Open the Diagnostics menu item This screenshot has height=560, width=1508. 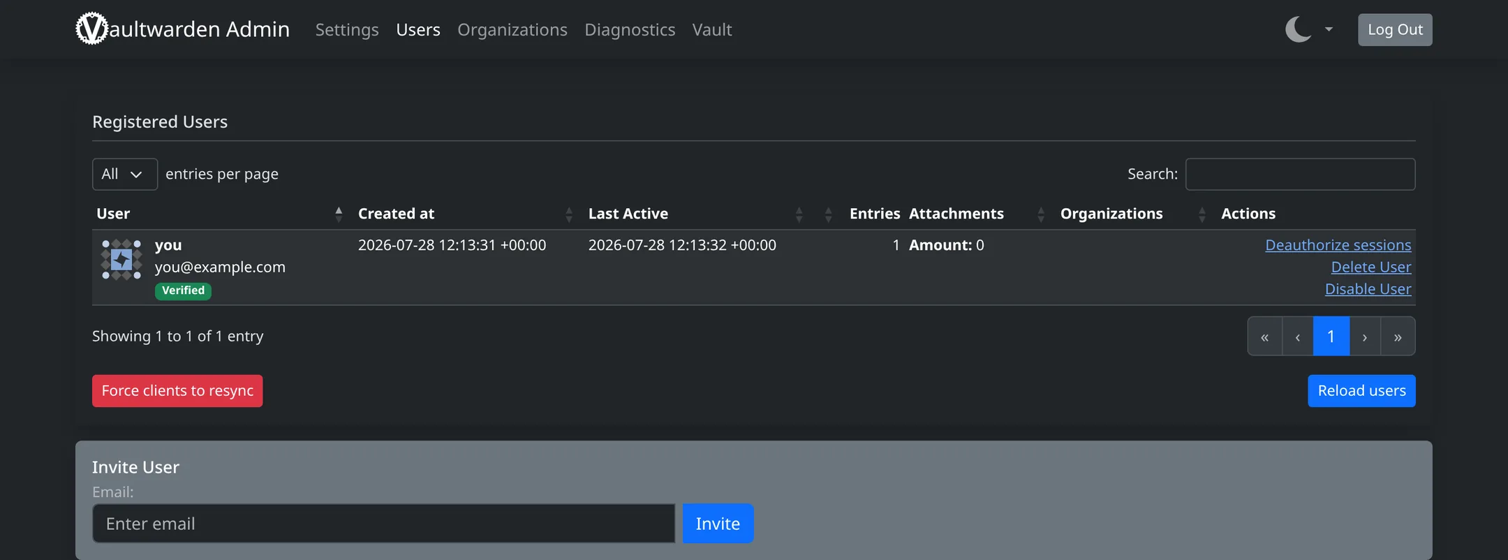coord(630,29)
